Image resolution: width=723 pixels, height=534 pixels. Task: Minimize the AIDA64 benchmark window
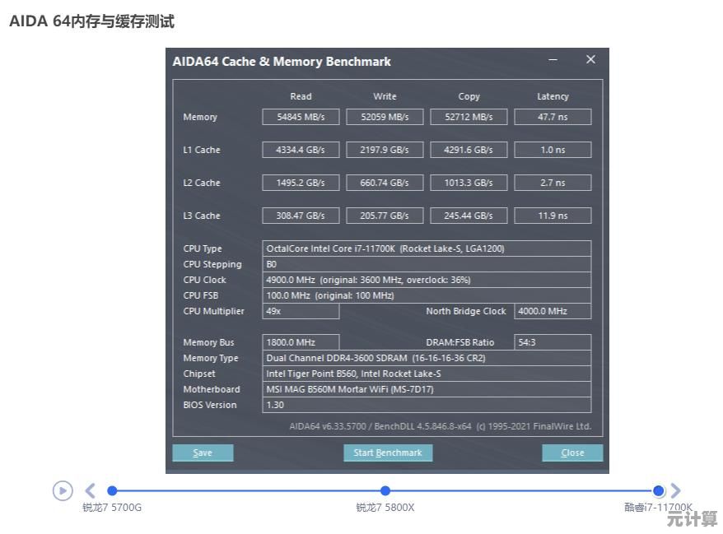(552, 60)
